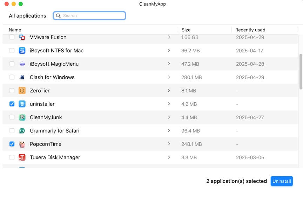This screenshot has height=200, width=303.
Task: Click the iBoysoft MagicMenu app icon
Action: (22, 64)
